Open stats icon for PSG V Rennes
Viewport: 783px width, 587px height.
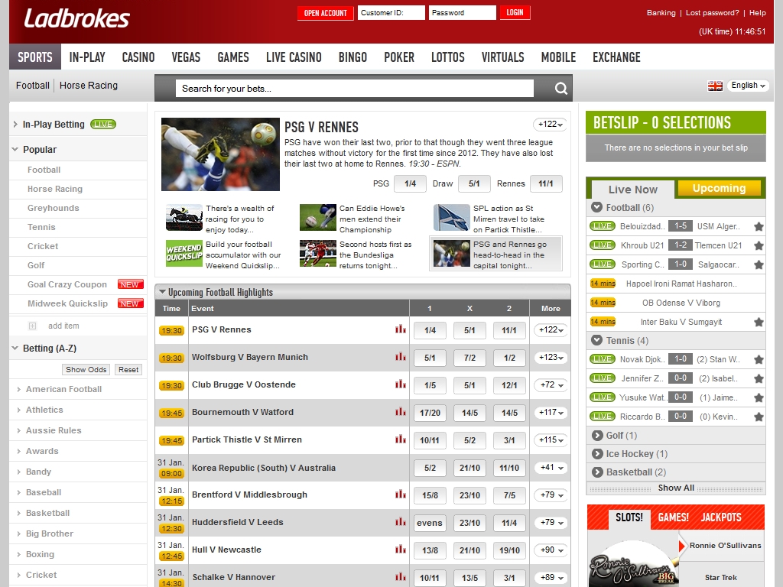click(x=400, y=329)
